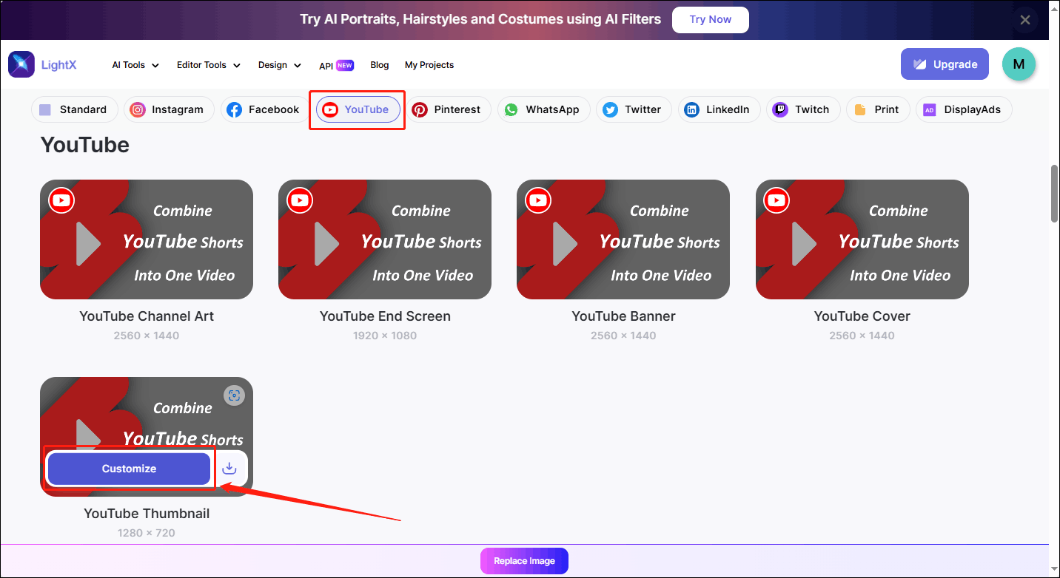Select the Facebook category chip
The width and height of the screenshot is (1060, 578).
(264, 109)
